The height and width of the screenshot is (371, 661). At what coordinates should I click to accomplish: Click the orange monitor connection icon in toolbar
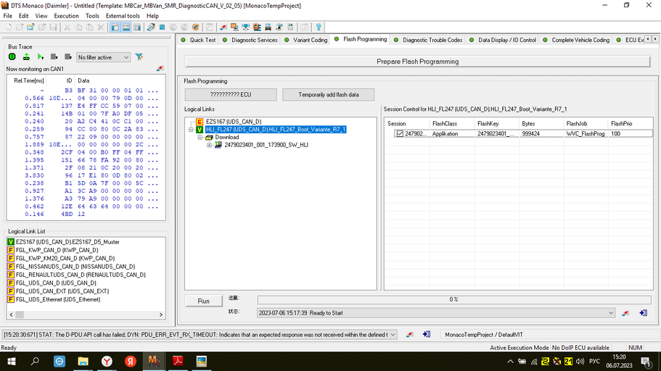(234, 28)
